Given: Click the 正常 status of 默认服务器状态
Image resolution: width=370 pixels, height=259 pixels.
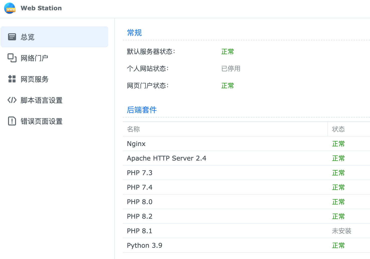Looking at the screenshot, I should coord(227,52).
